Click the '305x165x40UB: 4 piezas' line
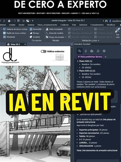The image size is (121, 162). pos(90,146)
